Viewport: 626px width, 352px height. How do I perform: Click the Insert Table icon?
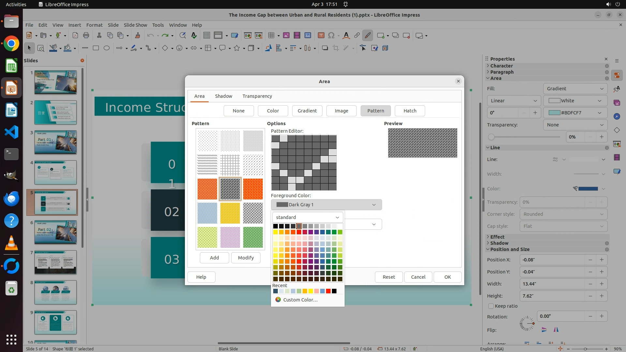click(x=271, y=36)
